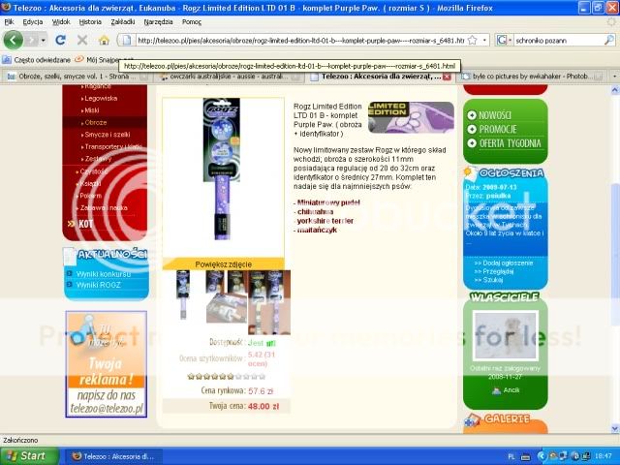This screenshot has height=465, width=620.
Task: Click the bookmark star in address bar
Action: [x=472, y=41]
